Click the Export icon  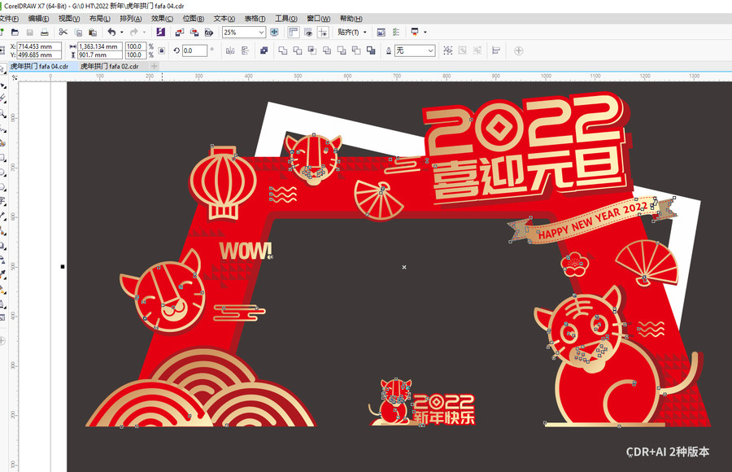click(x=194, y=33)
